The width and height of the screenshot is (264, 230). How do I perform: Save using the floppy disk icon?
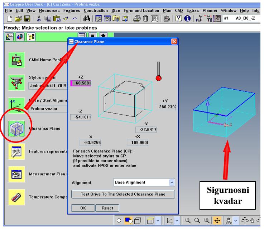pyautogui.click(x=27, y=19)
